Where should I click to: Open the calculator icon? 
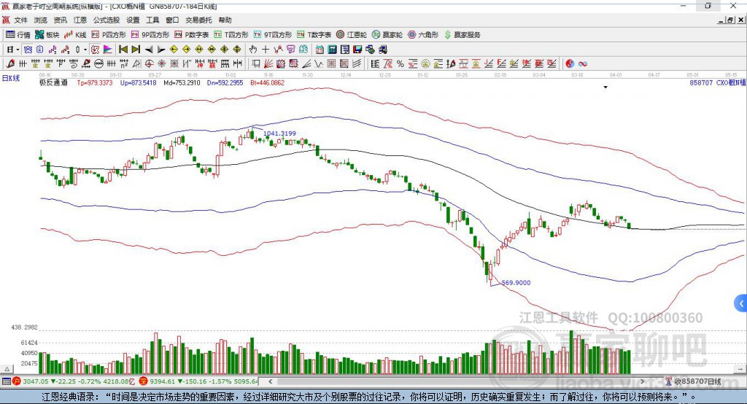coord(332,50)
